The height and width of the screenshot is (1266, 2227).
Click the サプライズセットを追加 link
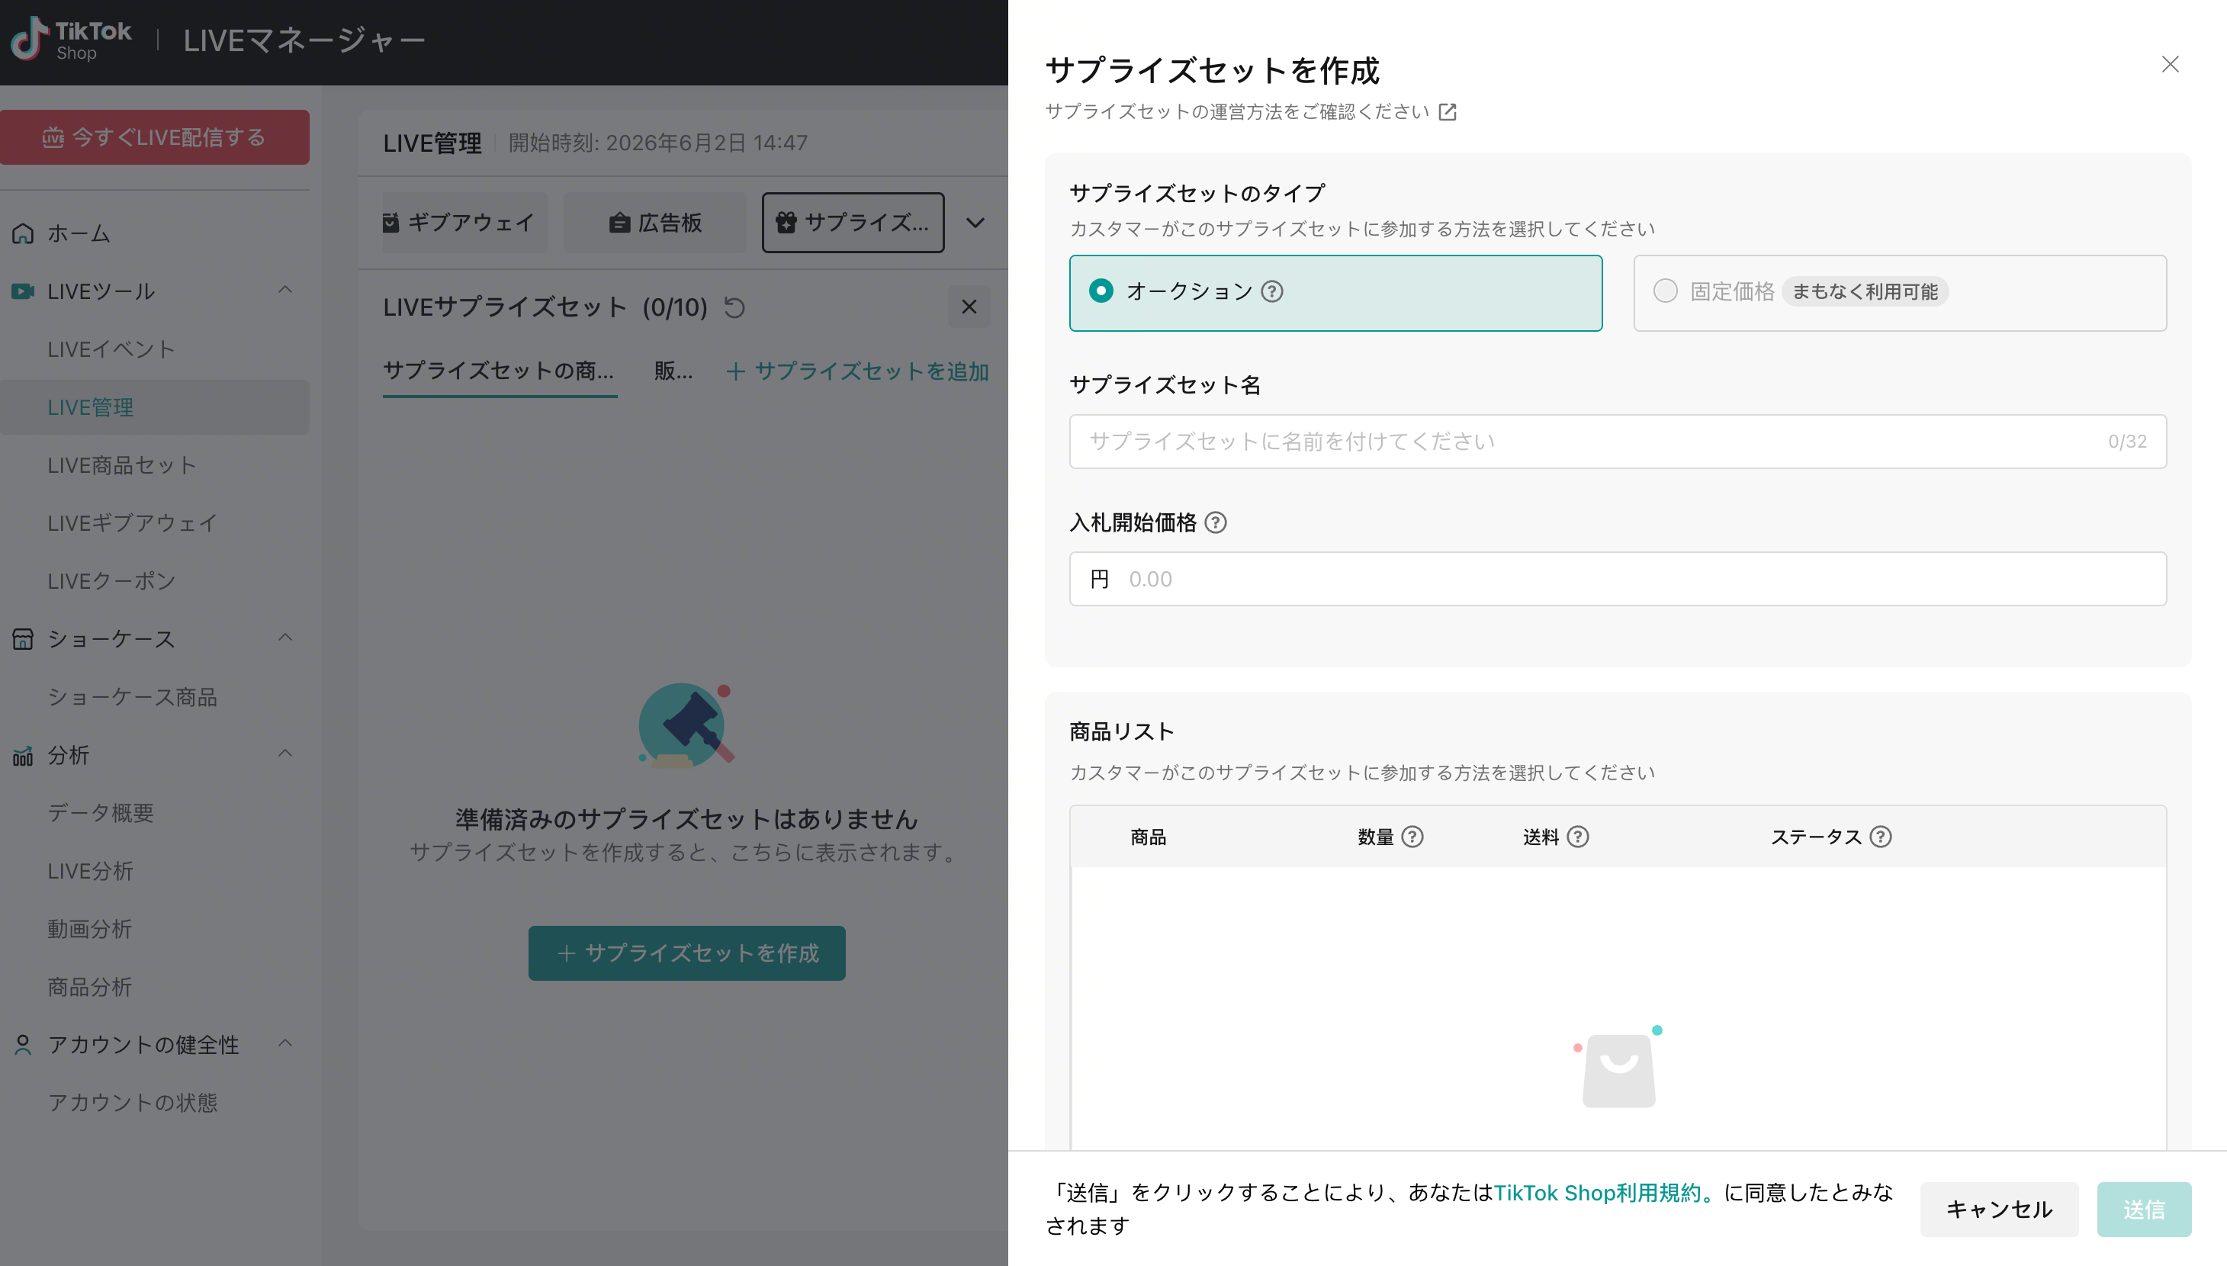tap(858, 371)
